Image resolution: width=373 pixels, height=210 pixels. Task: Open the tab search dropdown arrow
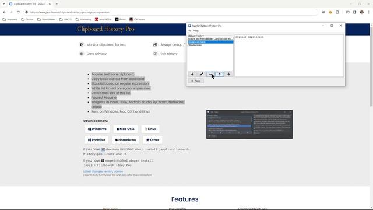3,4
